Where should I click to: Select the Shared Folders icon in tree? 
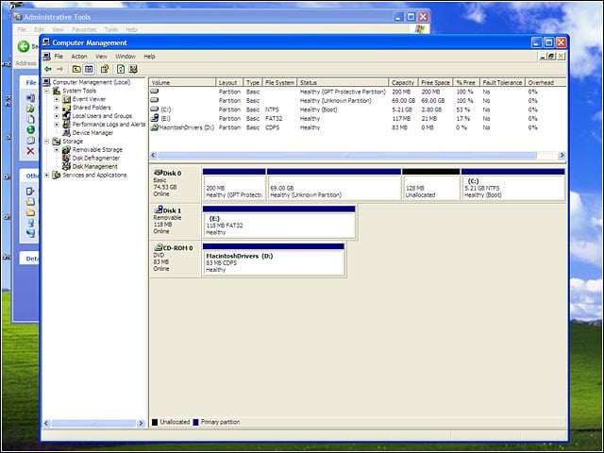[x=66, y=108]
